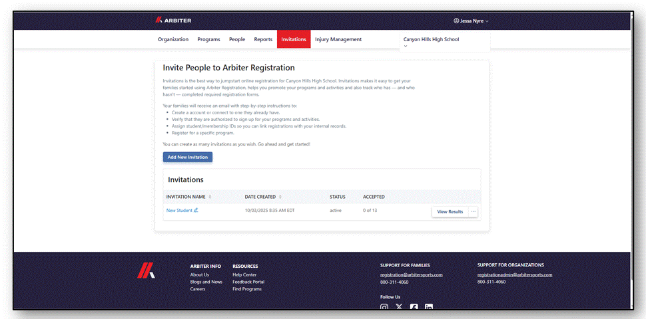Click the registration@arbitersports.com email link
646x319 pixels.
pos(411,274)
